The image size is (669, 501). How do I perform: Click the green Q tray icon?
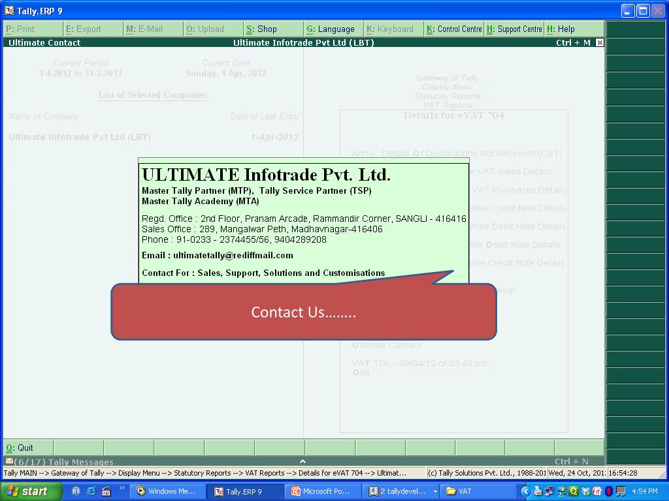click(574, 491)
